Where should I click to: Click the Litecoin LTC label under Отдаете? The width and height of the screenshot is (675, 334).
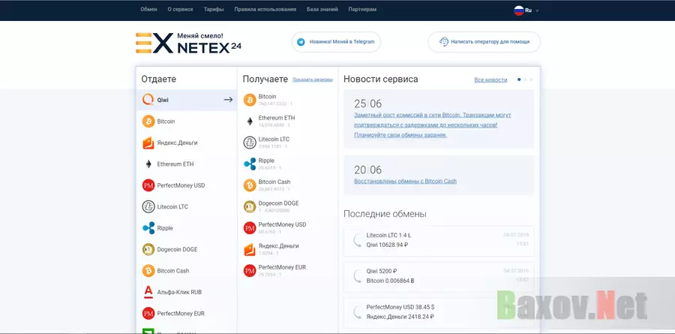coord(172,207)
